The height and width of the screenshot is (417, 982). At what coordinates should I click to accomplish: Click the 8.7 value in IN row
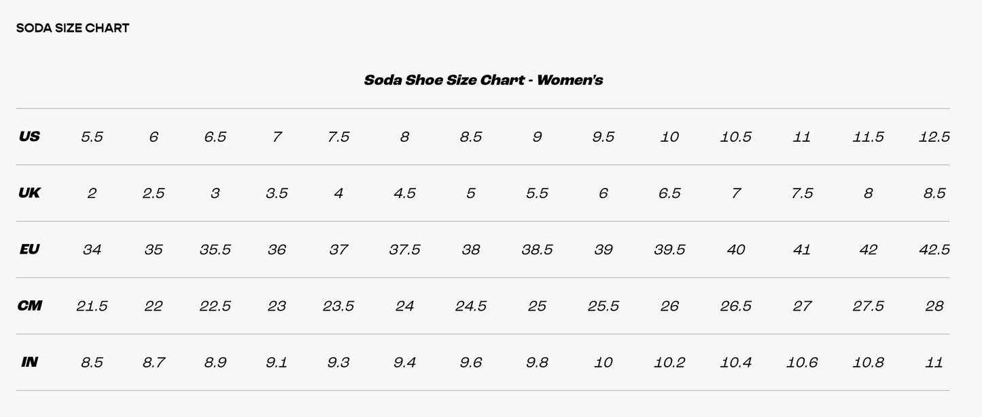pos(154,363)
